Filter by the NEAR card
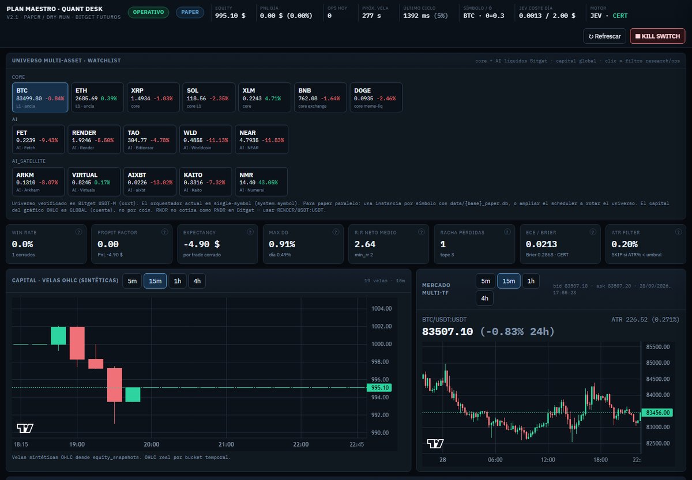Screen dimensions: 692x480 [261, 140]
